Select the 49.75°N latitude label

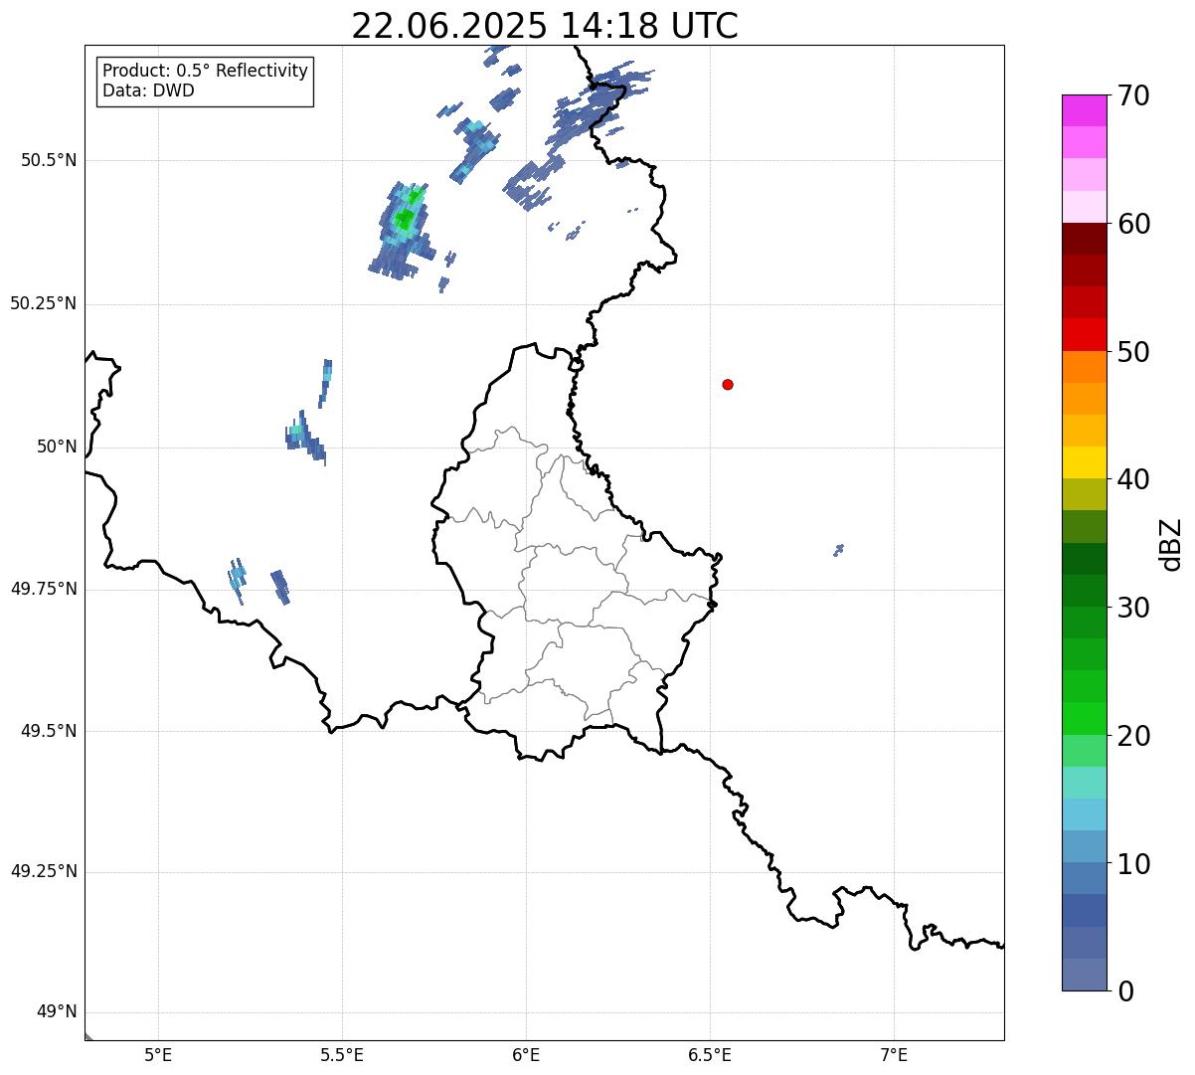click(44, 589)
